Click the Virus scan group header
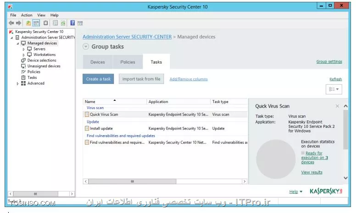 click(x=95, y=108)
